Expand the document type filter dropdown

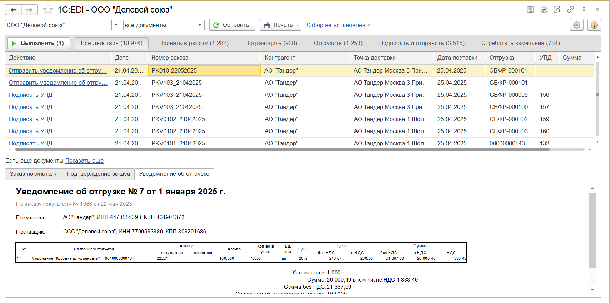[200, 25]
